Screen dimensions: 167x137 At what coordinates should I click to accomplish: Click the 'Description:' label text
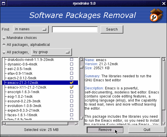94,88
